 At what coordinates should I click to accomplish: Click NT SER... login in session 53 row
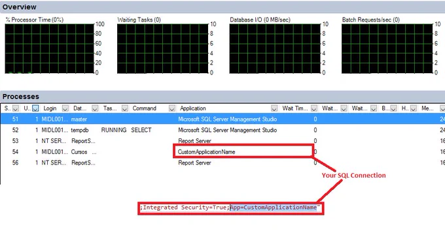[x=54, y=141]
